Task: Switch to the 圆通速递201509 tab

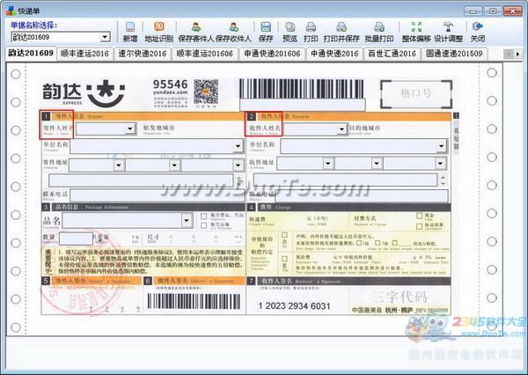Action: coord(454,54)
